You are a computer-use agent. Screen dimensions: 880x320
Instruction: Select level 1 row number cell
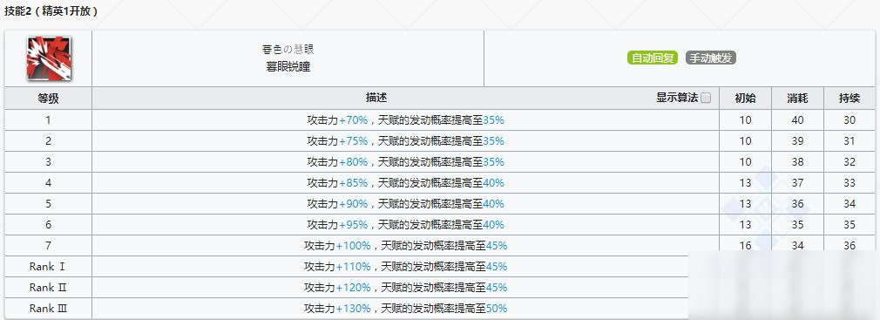(x=48, y=120)
